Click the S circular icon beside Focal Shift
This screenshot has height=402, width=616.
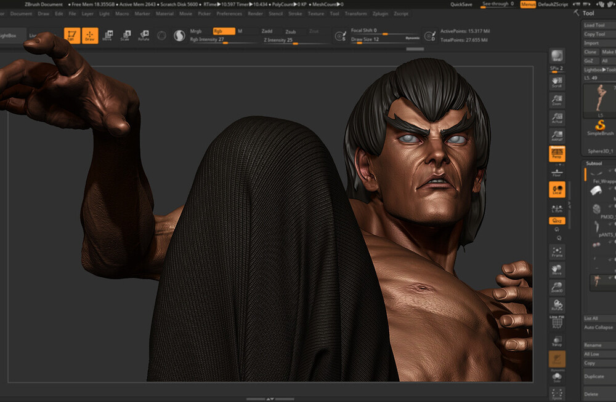tap(340, 36)
